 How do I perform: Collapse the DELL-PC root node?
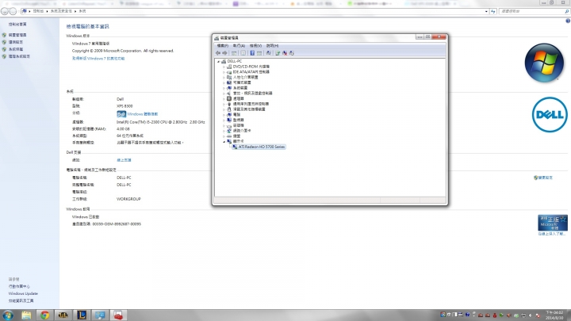tap(219, 62)
